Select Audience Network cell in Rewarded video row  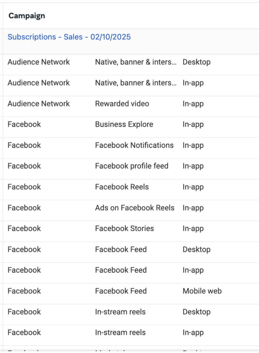coord(39,104)
